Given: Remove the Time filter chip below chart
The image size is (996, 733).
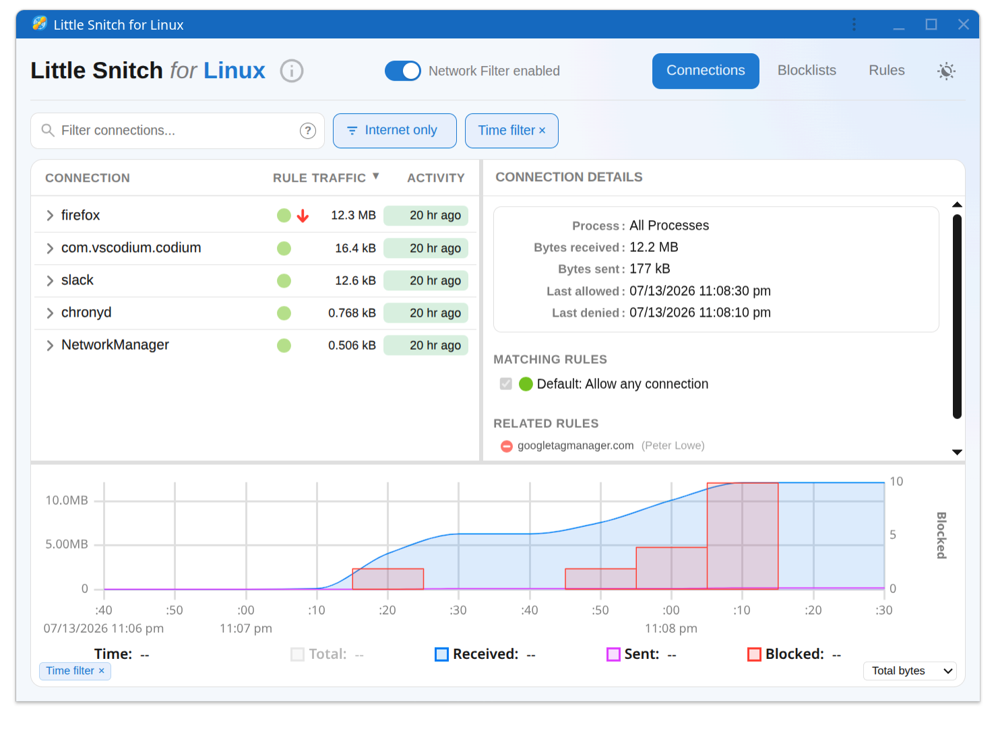Looking at the screenshot, I should point(102,671).
